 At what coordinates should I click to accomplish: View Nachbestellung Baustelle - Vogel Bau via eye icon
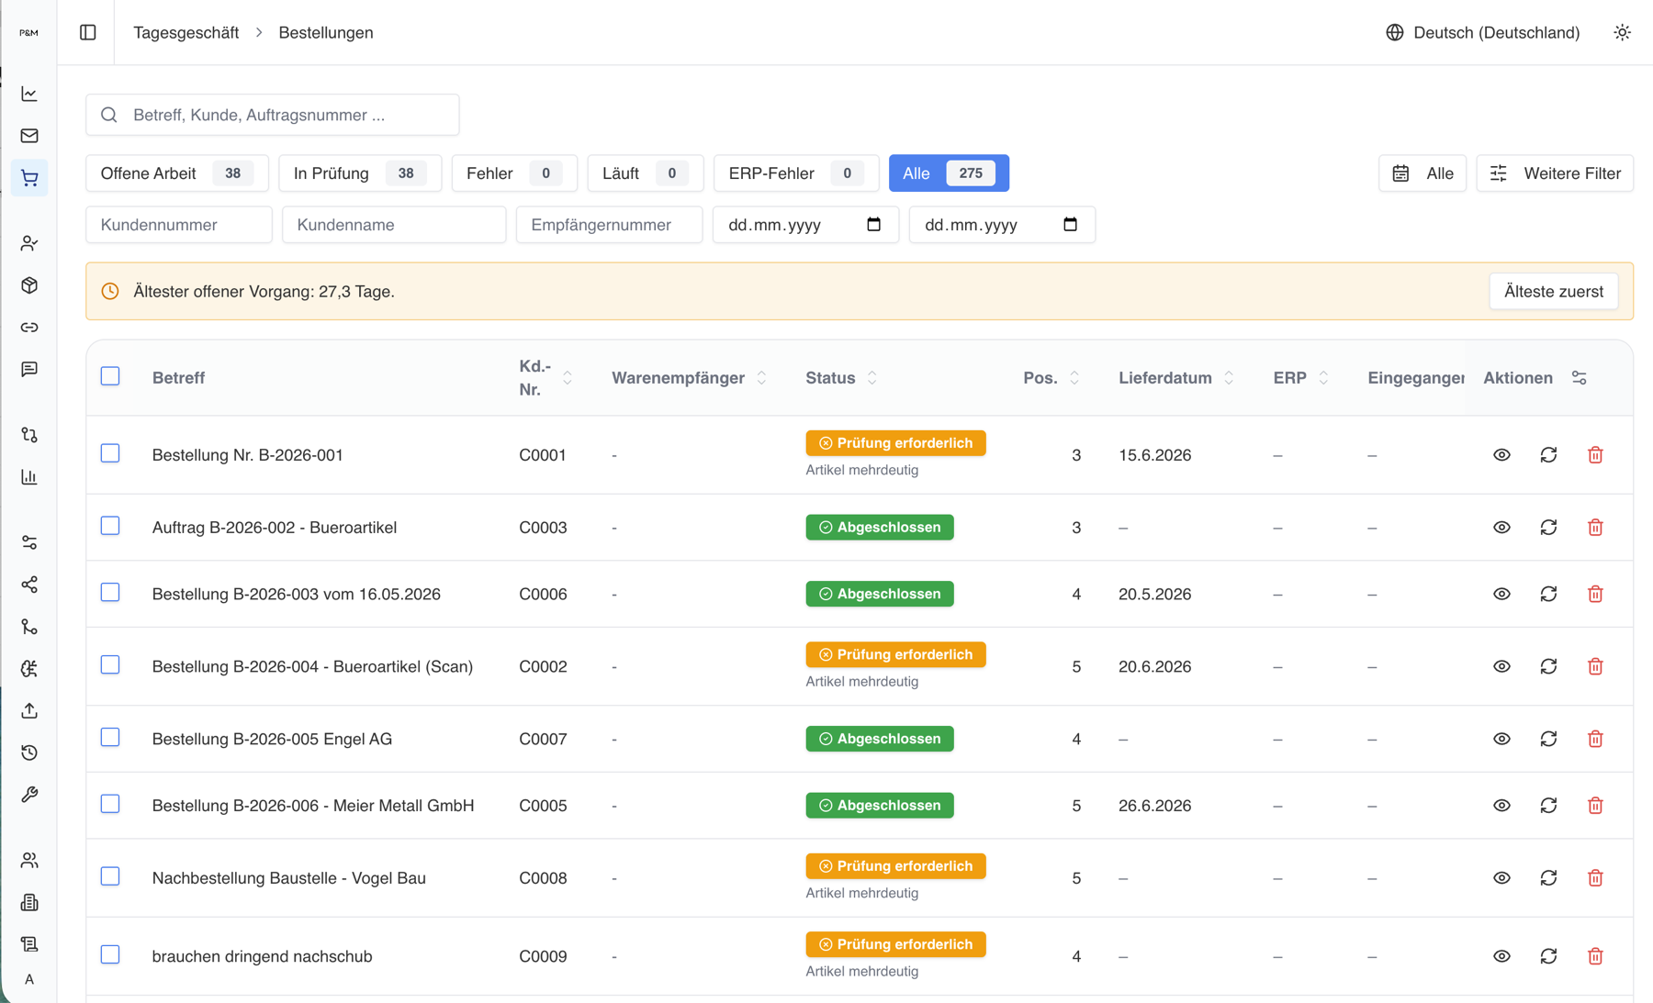tap(1501, 878)
